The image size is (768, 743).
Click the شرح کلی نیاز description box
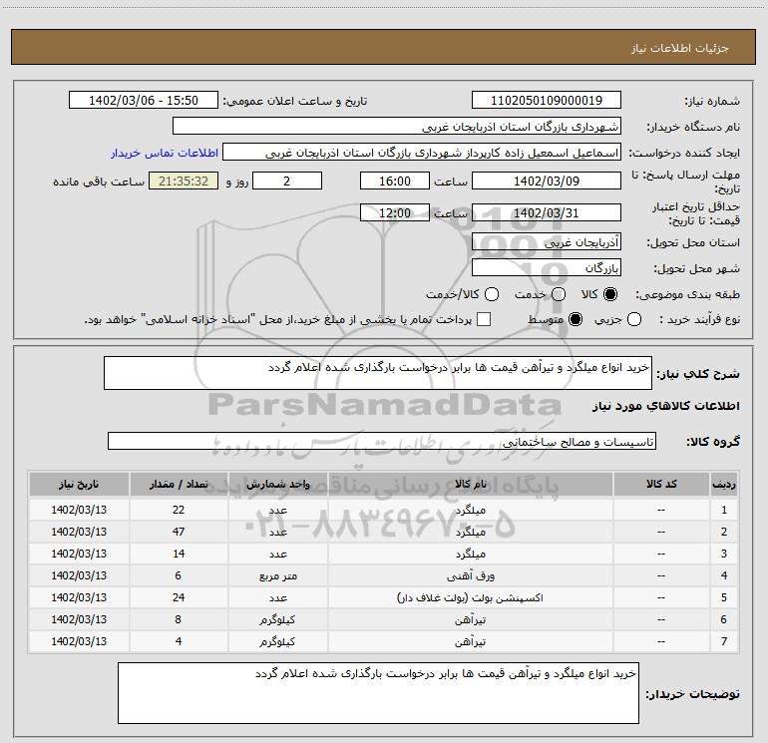[x=378, y=373]
